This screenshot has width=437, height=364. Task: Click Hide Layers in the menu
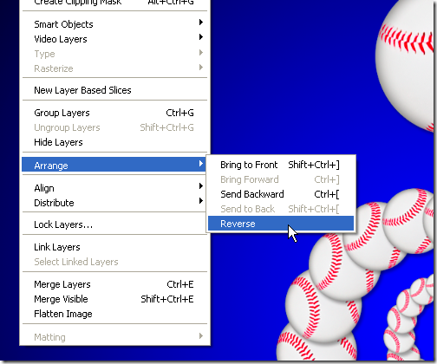(114, 142)
